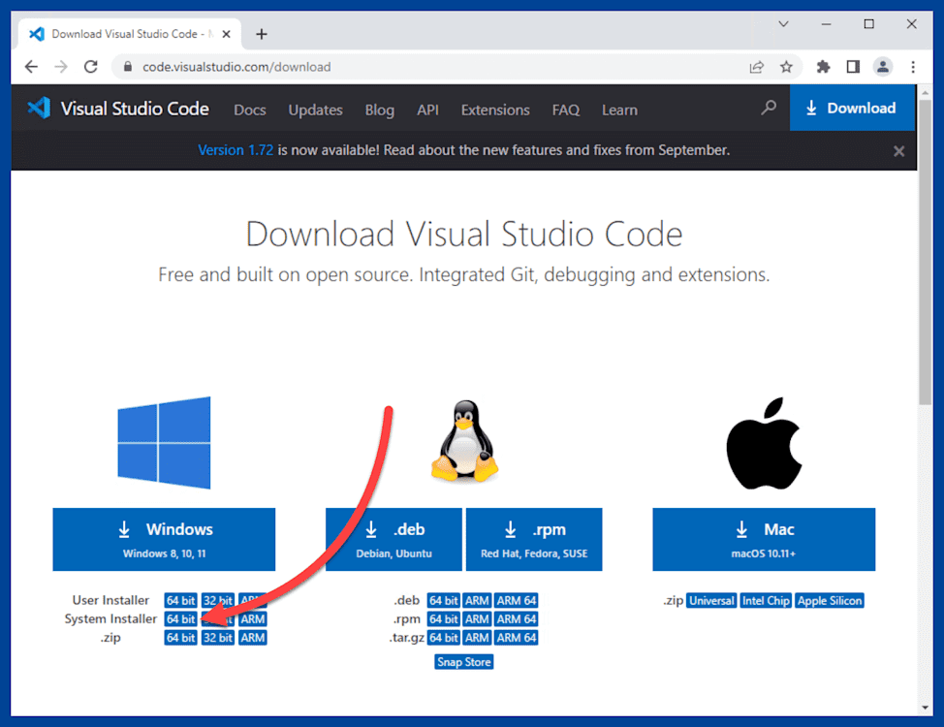
Task: Click the Visual Studio Code logo
Action: point(38,109)
